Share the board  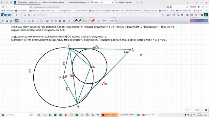point(178,15)
